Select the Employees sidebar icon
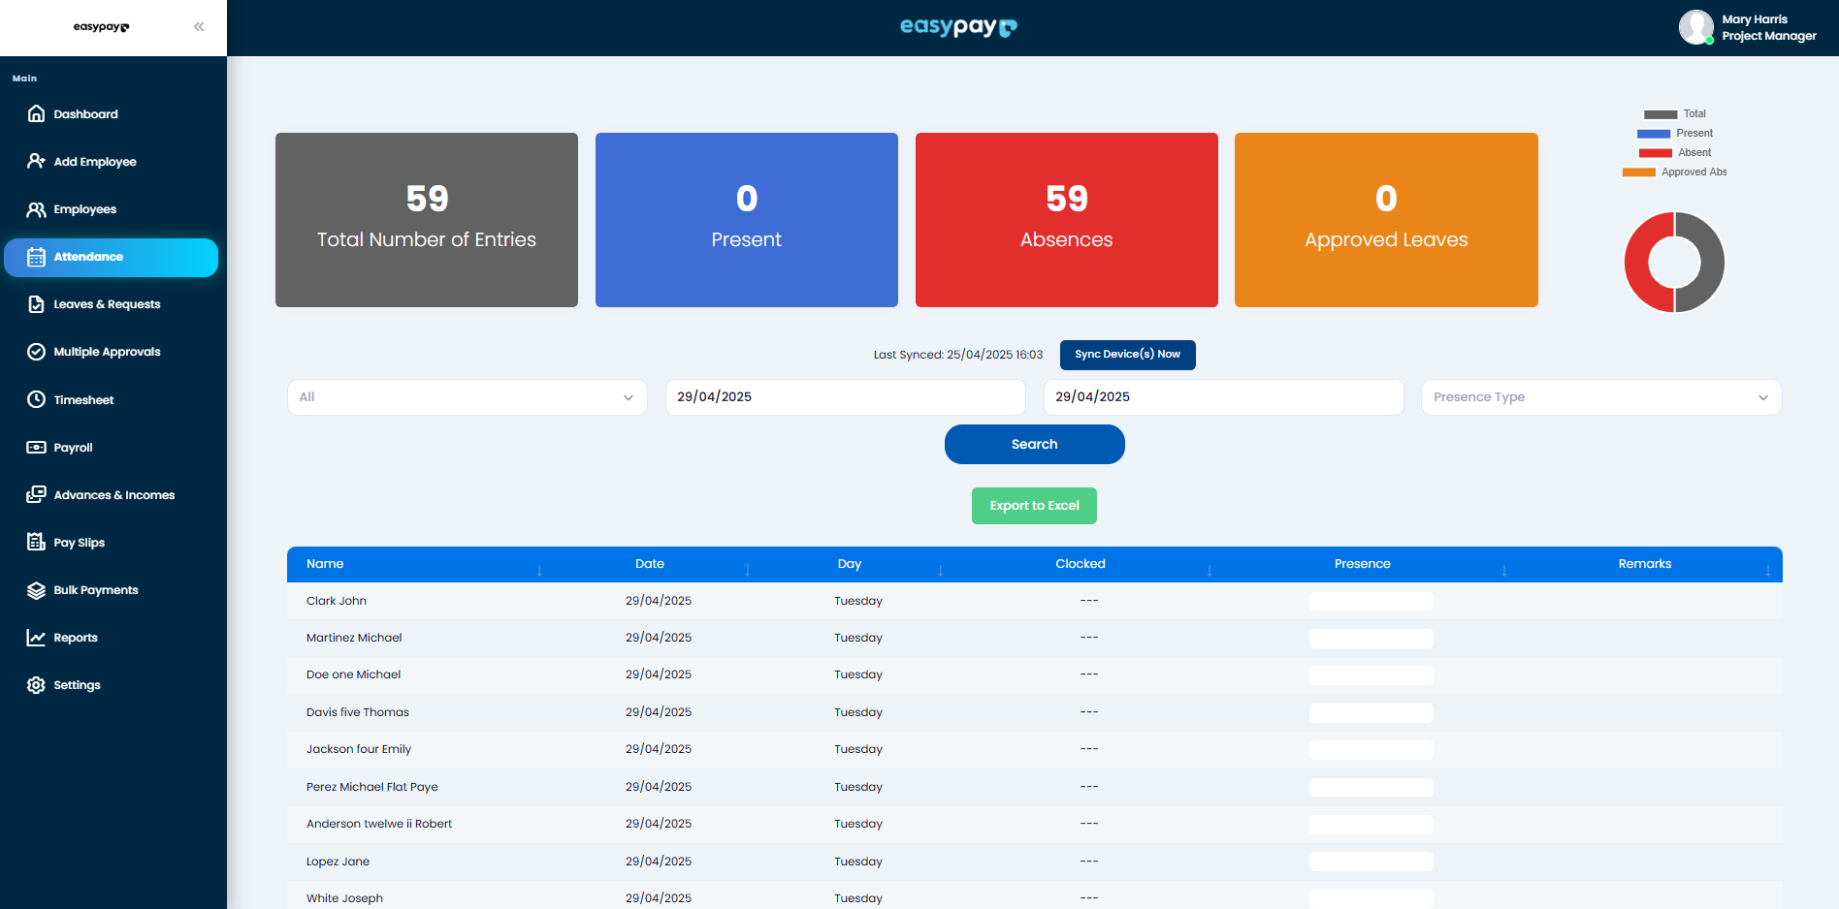Image resolution: width=1839 pixels, height=909 pixels. [36, 209]
